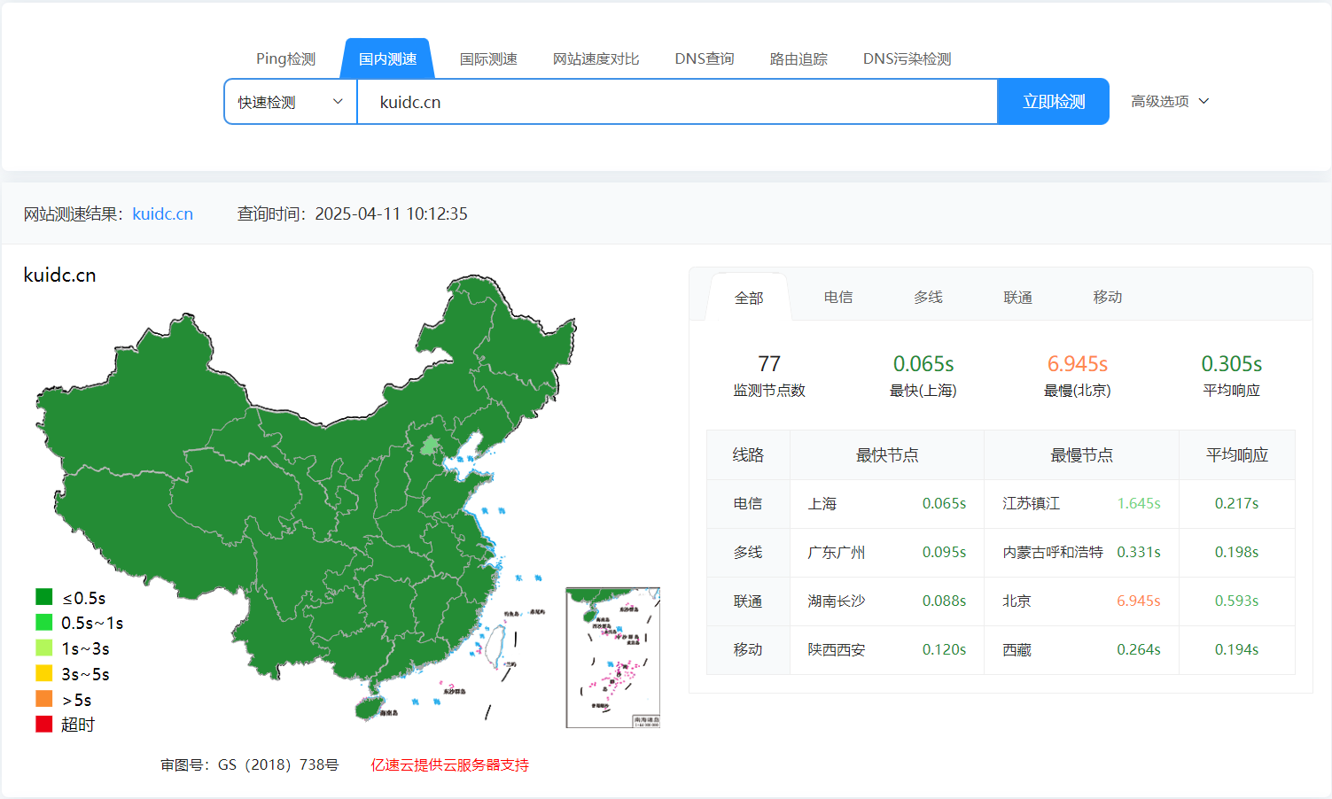This screenshot has width=1332, height=799.
Task: Open the 亿速云提供云服务器支持 link
Action: pos(449,764)
